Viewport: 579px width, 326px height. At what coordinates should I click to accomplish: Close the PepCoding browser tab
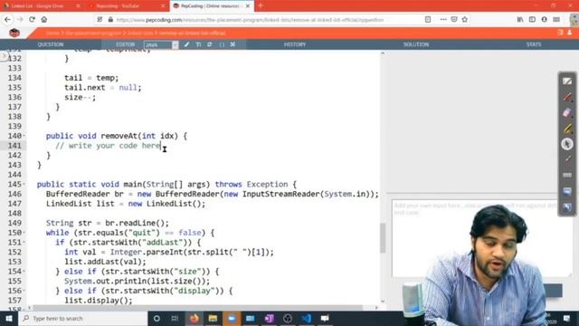pyautogui.click(x=248, y=6)
